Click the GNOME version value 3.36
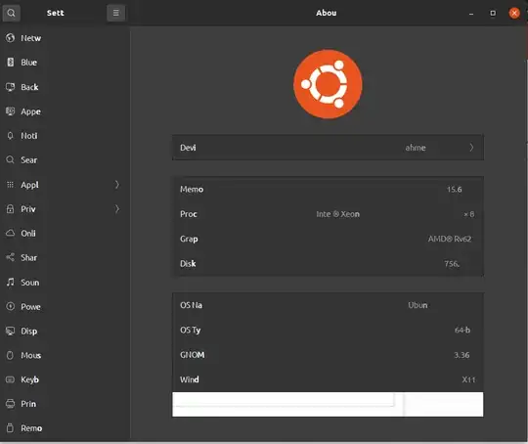528x444 pixels. click(x=462, y=355)
